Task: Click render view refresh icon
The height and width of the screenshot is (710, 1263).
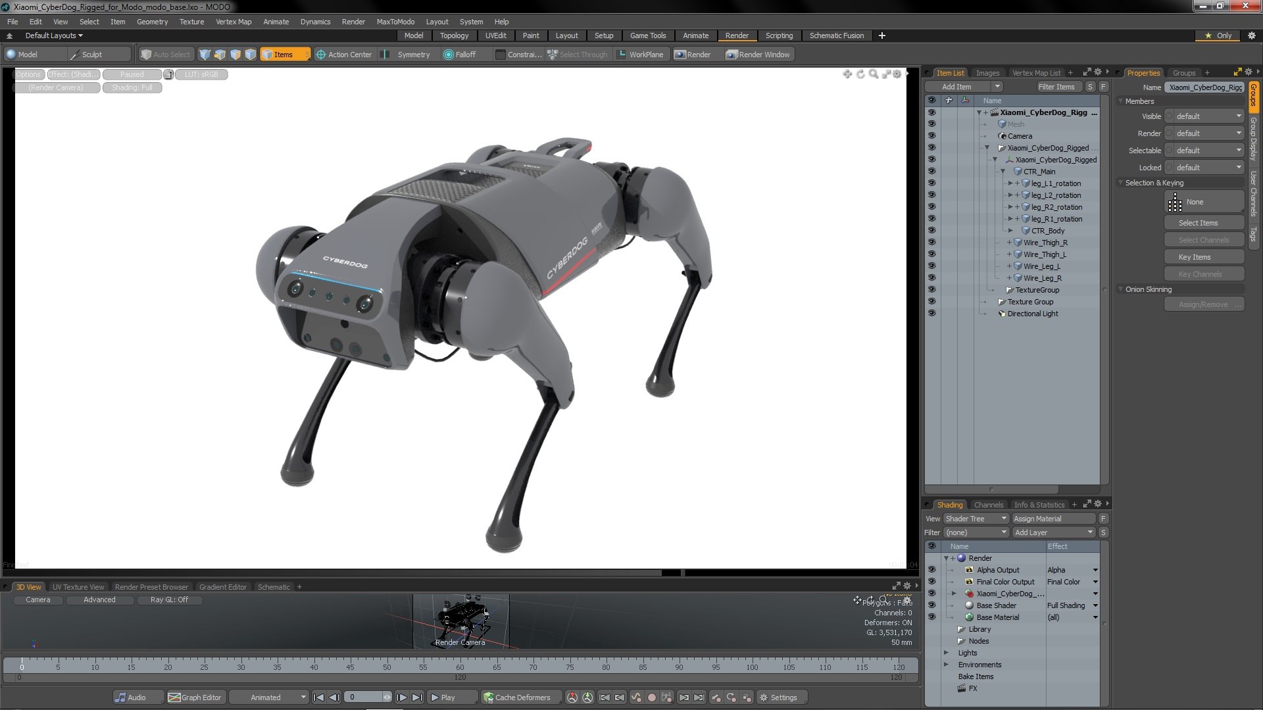Action: 860,74
